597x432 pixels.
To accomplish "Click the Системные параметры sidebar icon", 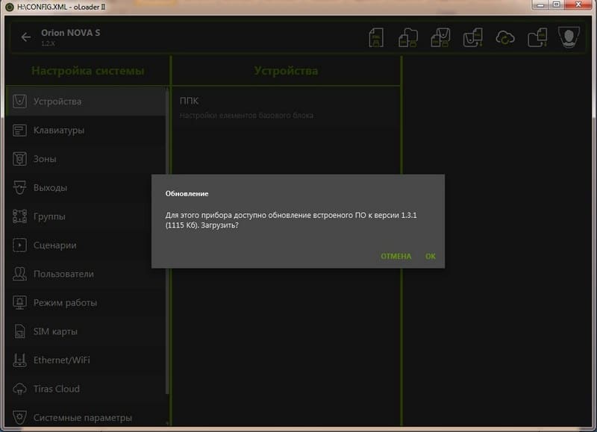I will 19,418.
